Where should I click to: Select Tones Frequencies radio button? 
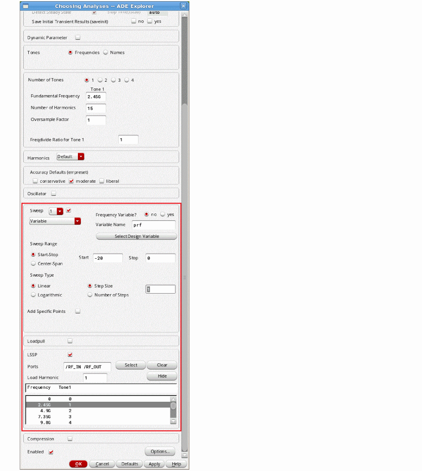click(70, 52)
